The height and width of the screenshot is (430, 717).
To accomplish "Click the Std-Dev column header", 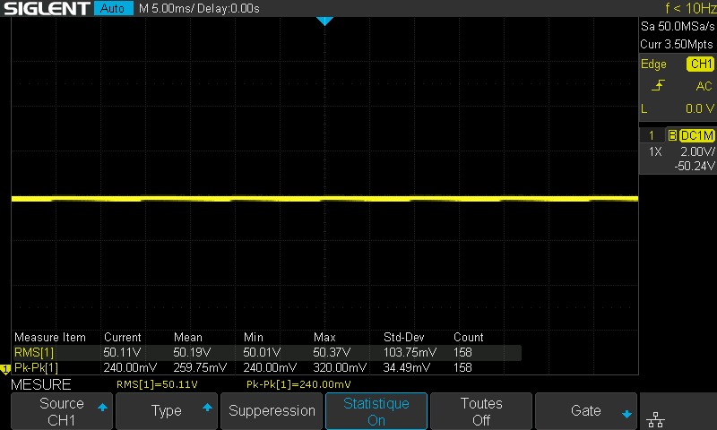I will point(404,337).
